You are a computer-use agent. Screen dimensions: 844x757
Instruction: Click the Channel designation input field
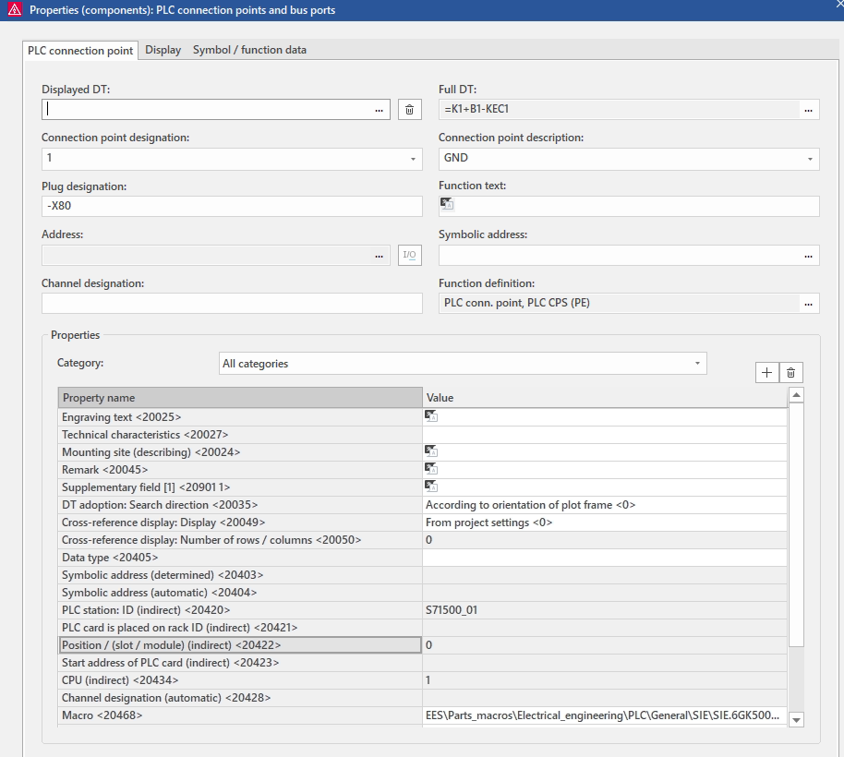click(x=231, y=304)
